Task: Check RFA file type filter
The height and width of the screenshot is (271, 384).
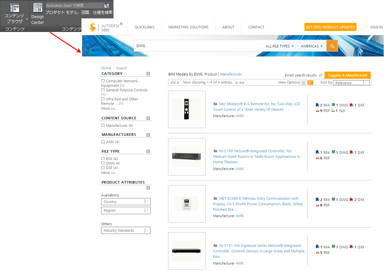Action: click(103, 159)
